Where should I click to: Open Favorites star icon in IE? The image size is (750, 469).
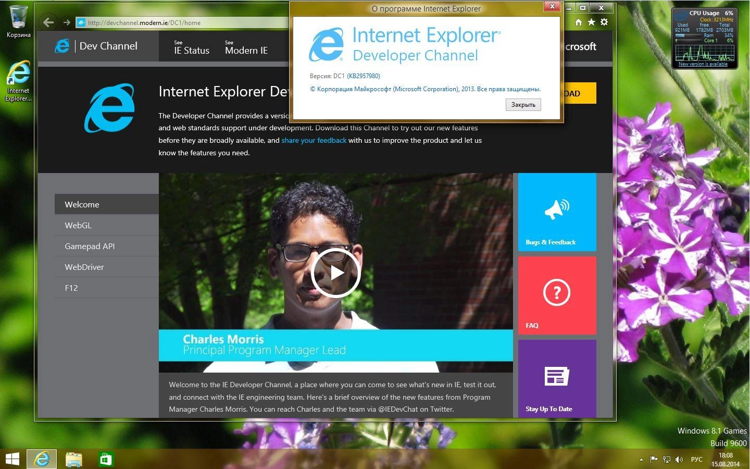[591, 22]
